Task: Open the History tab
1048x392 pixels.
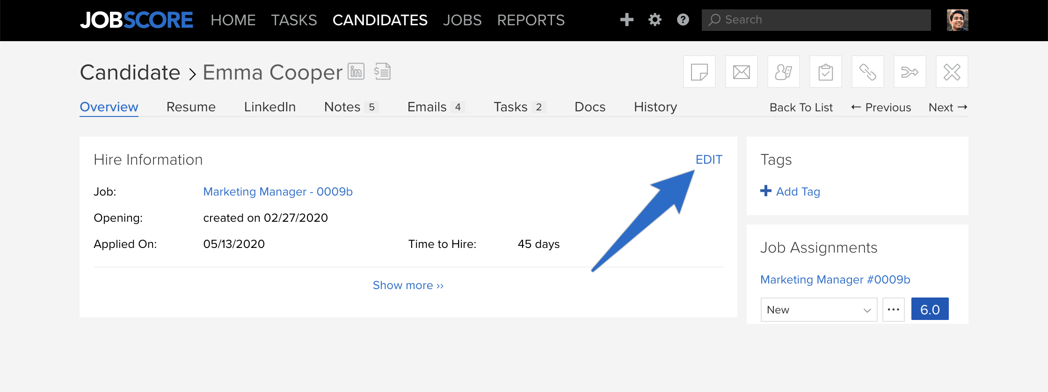Action: (x=655, y=107)
